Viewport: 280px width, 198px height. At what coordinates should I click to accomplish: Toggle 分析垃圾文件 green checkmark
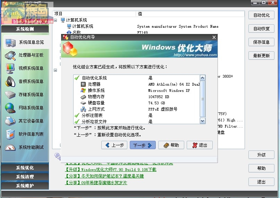77,122
